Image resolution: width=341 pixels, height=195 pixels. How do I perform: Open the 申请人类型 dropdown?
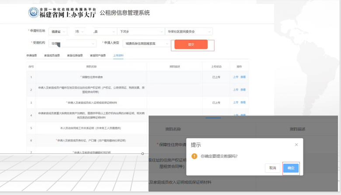click(x=146, y=44)
